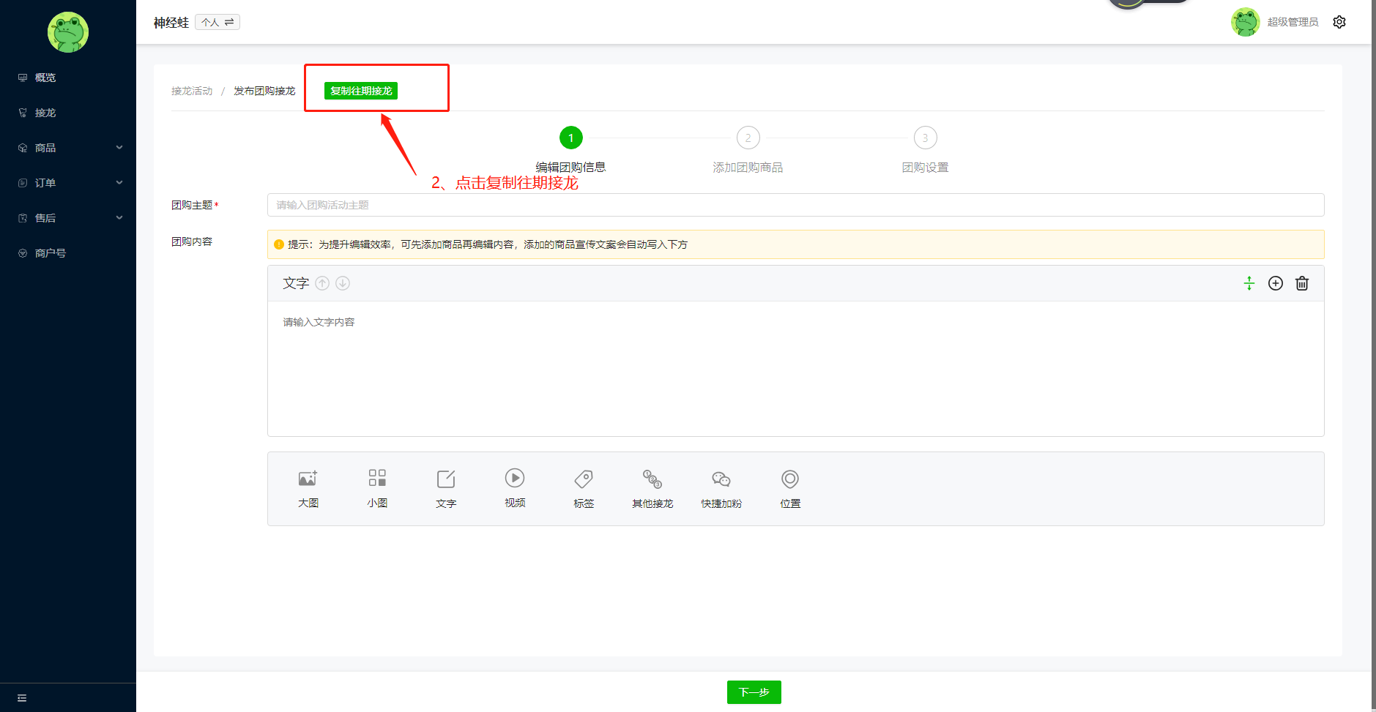Move the 文字 block up with the up arrow

[322, 283]
